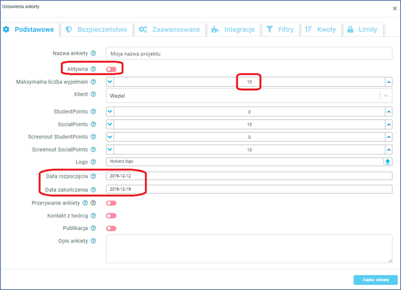
Task: Click the upload icon in Logo field
Action: pyautogui.click(x=387, y=162)
